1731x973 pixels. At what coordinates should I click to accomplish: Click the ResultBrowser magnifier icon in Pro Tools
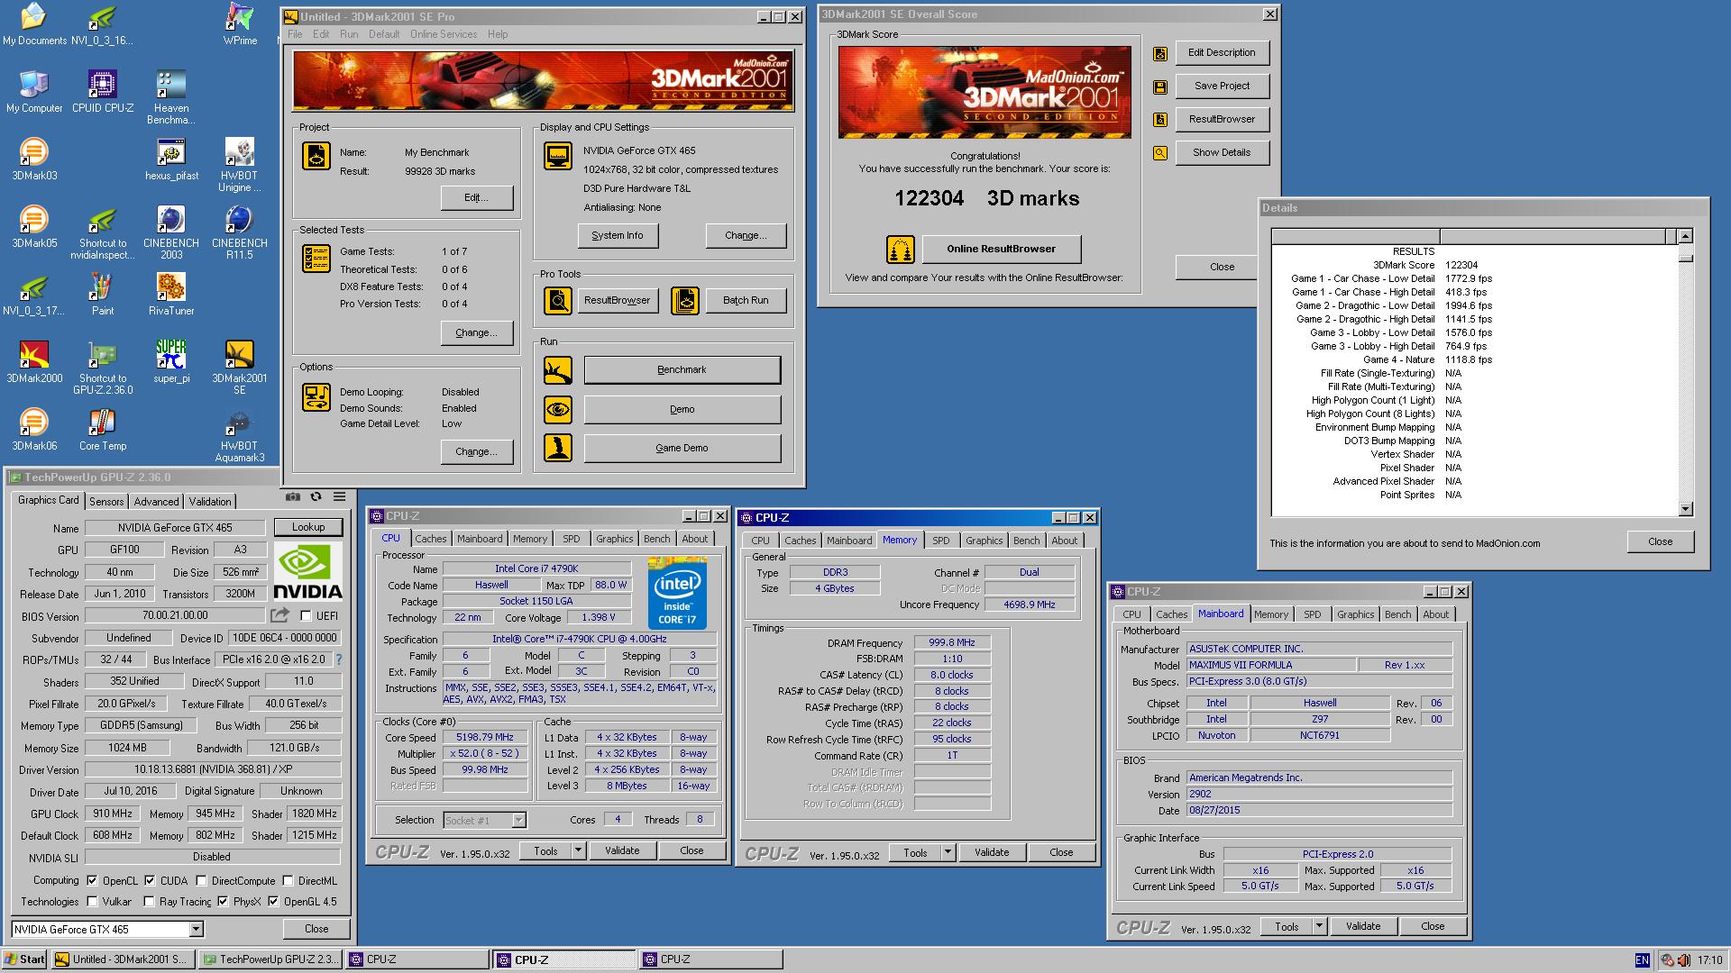click(558, 300)
